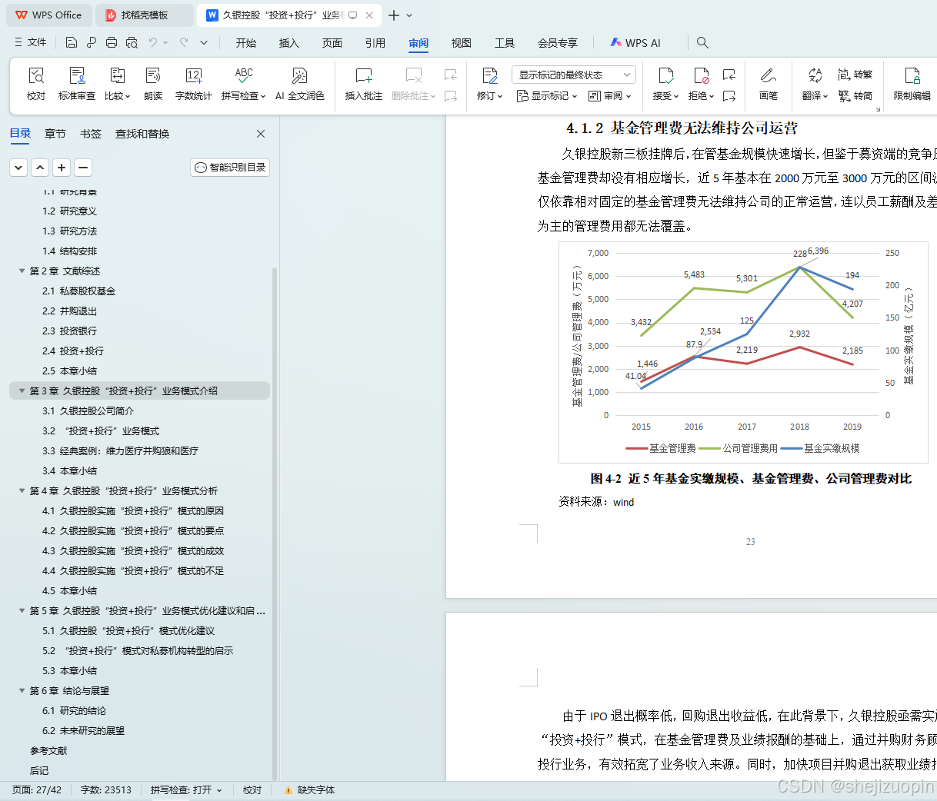The width and height of the screenshot is (937, 801).
Task: Click the undo arrow icon
Action: 153,43
